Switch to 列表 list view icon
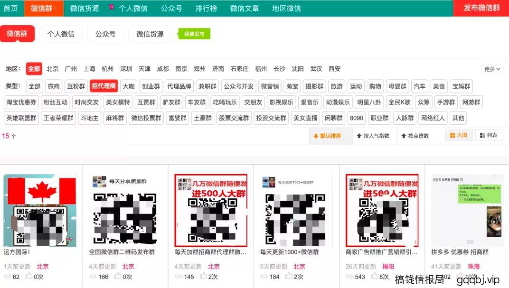The width and height of the screenshot is (509, 288). tap(482, 135)
